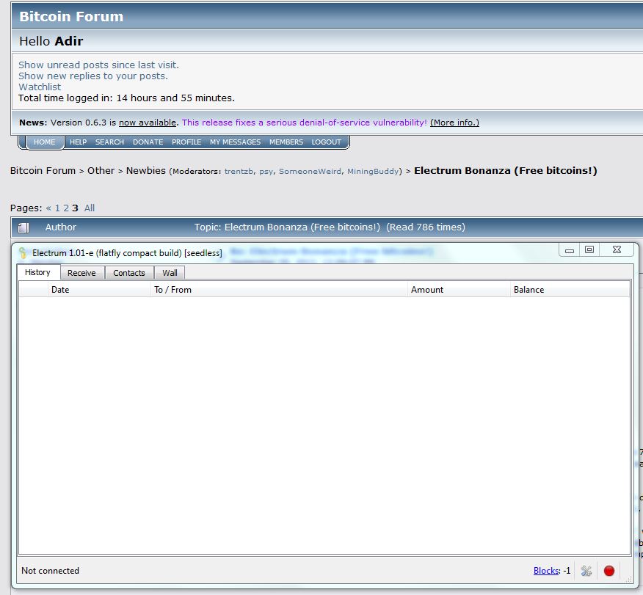Open HELP in forum menu
The image size is (643, 595).
click(x=78, y=142)
